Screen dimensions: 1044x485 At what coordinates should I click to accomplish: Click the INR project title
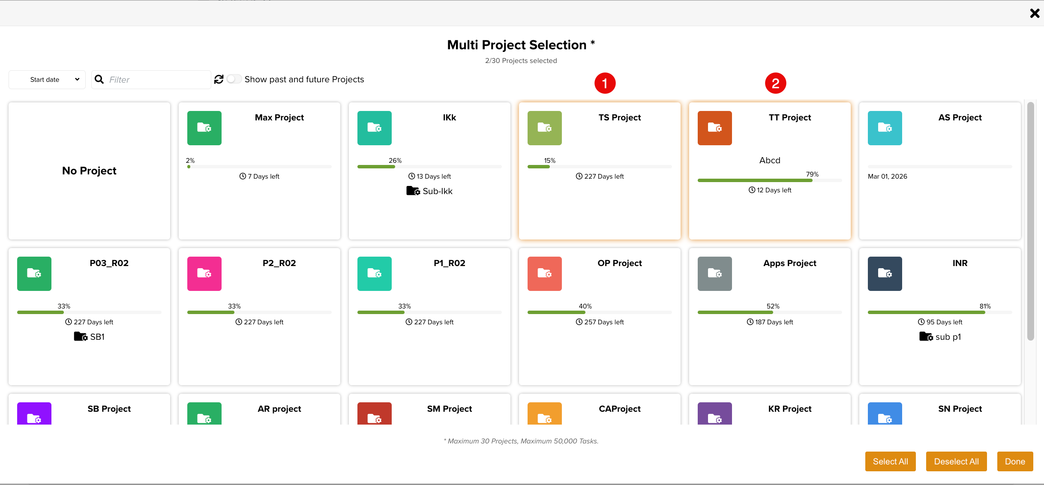[x=960, y=263]
